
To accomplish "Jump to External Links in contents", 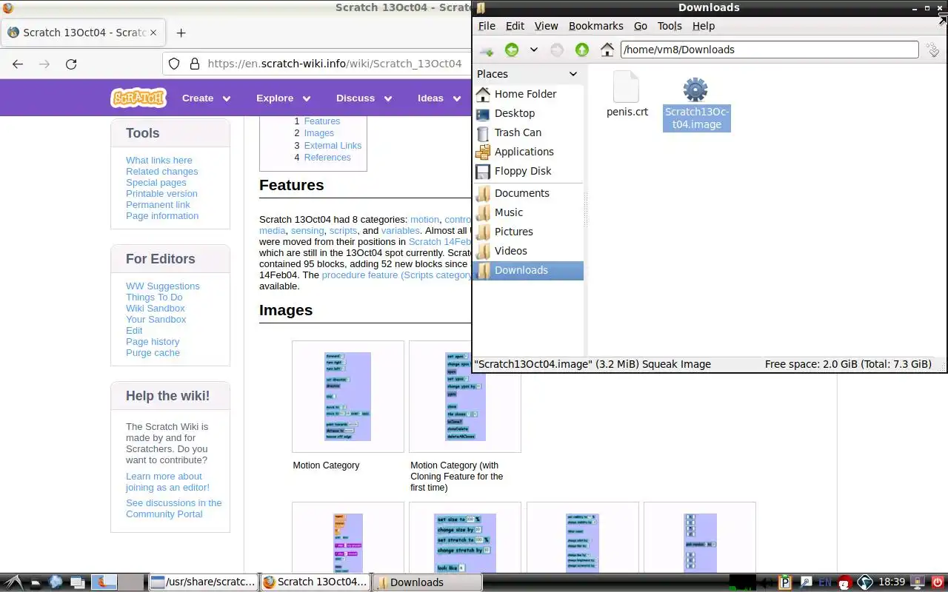I will (333, 146).
